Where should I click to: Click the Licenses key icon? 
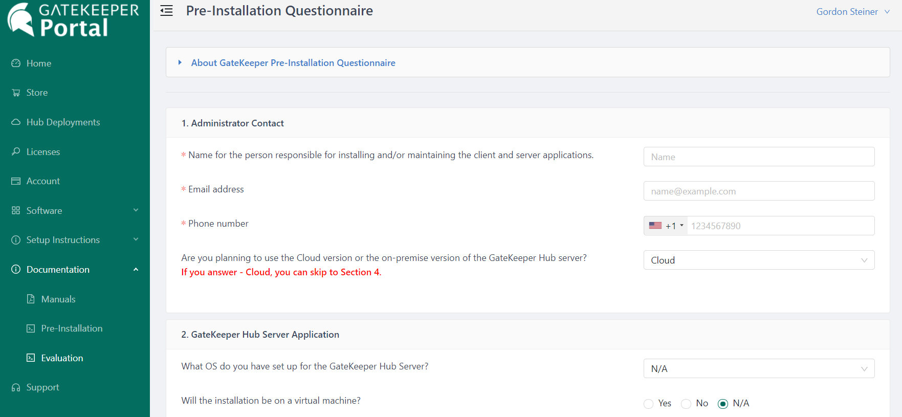tap(16, 151)
